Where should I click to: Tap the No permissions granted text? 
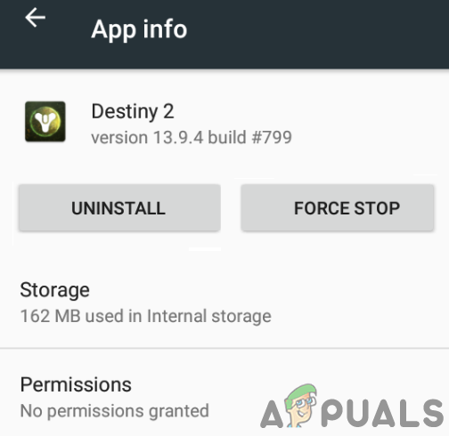pos(115,411)
